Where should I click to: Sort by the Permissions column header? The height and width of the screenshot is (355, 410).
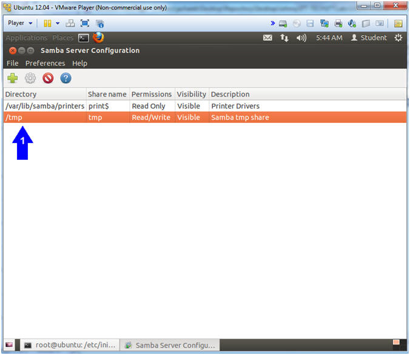(152, 95)
